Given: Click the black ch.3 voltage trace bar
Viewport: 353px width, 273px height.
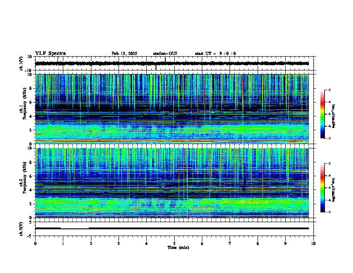Looking at the screenshot, I should [x=172, y=228].
